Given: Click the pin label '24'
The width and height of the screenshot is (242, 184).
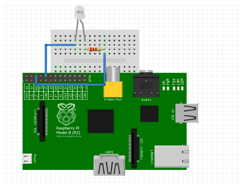Looking at the screenshot, I should [x=66, y=88].
